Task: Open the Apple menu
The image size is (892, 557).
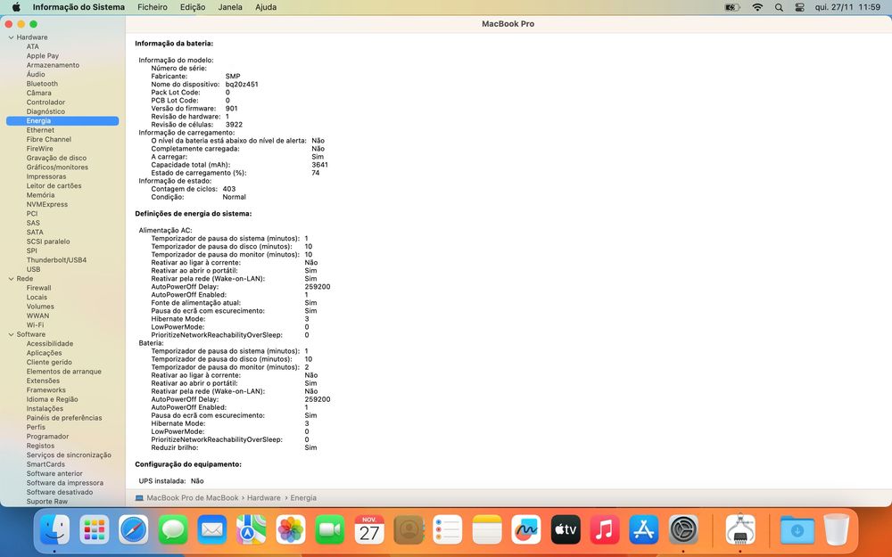Action: tap(16, 7)
